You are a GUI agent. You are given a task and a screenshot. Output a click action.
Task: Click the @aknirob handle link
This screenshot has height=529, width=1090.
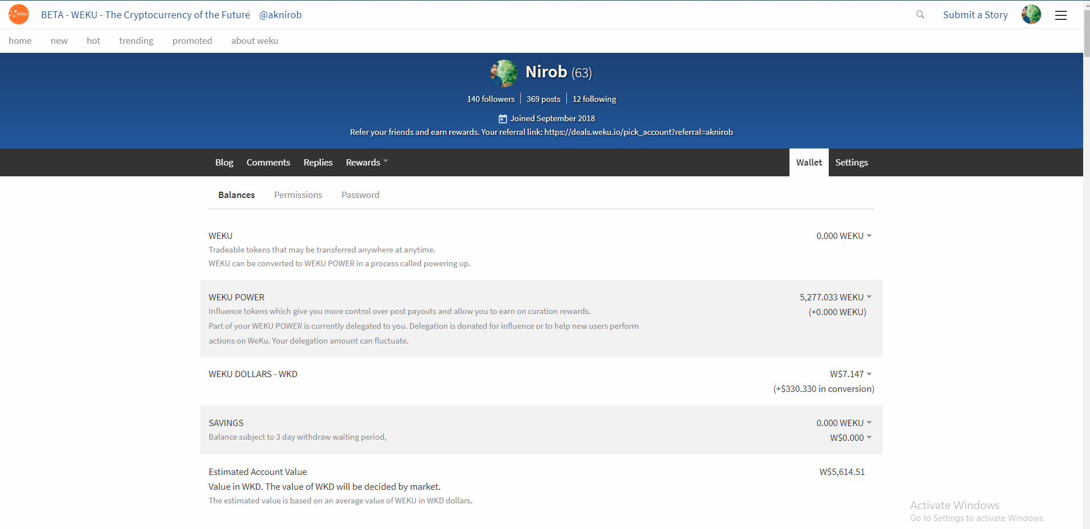[x=280, y=15]
